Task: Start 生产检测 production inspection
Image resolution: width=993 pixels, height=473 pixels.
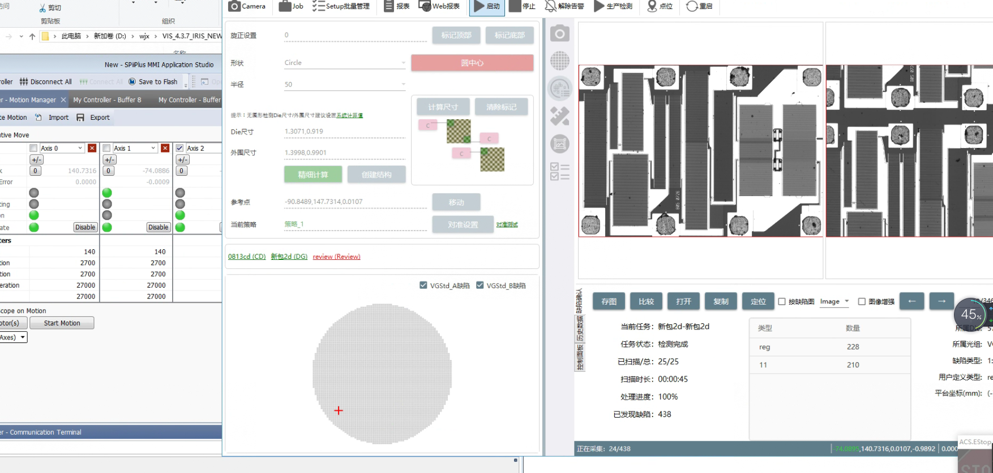Action: [613, 6]
